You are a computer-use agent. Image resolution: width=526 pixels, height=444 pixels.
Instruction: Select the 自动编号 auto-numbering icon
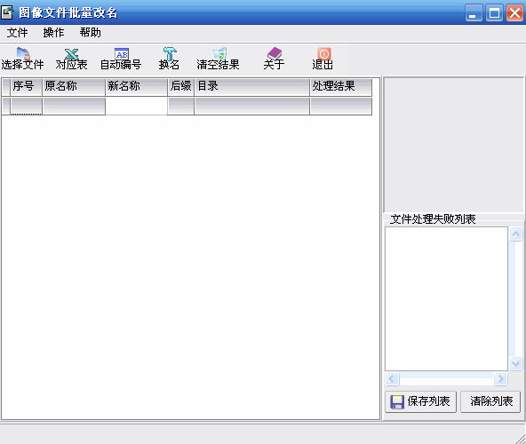[122, 53]
